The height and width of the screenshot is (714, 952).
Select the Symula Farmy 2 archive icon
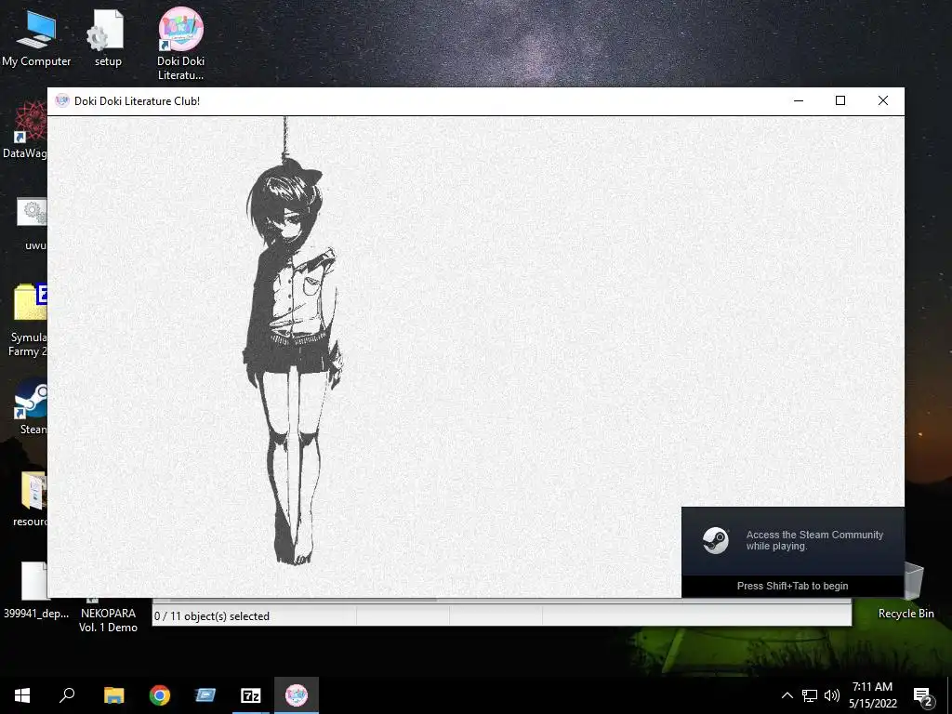tap(28, 320)
